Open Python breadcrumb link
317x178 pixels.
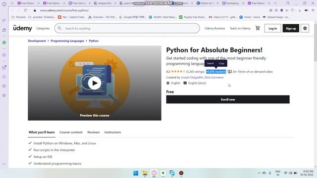click(94, 41)
